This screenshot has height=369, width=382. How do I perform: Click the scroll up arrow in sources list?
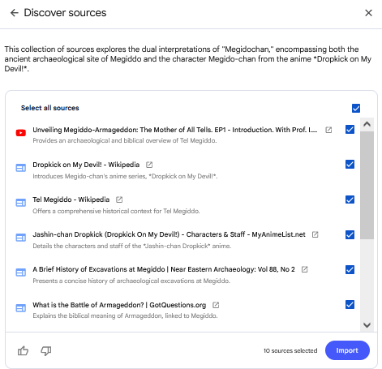tap(367, 124)
